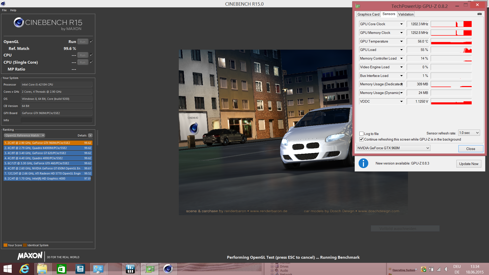The image size is (489, 275).
Task: Click the green globe tray icon
Action: [x=424, y=269]
